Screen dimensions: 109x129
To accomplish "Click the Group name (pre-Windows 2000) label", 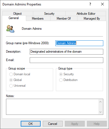I will point(28,43).
